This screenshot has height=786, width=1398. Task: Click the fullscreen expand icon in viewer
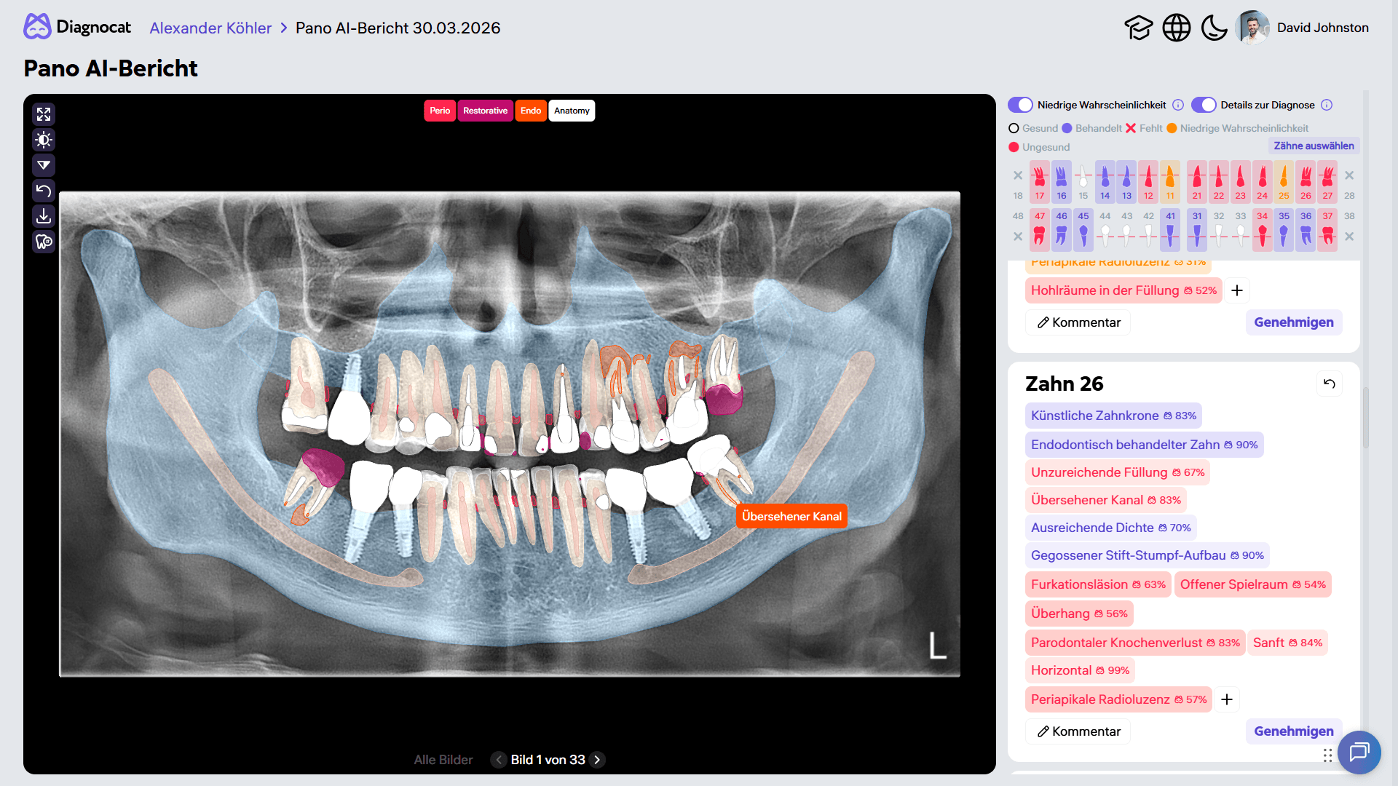pos(44,114)
